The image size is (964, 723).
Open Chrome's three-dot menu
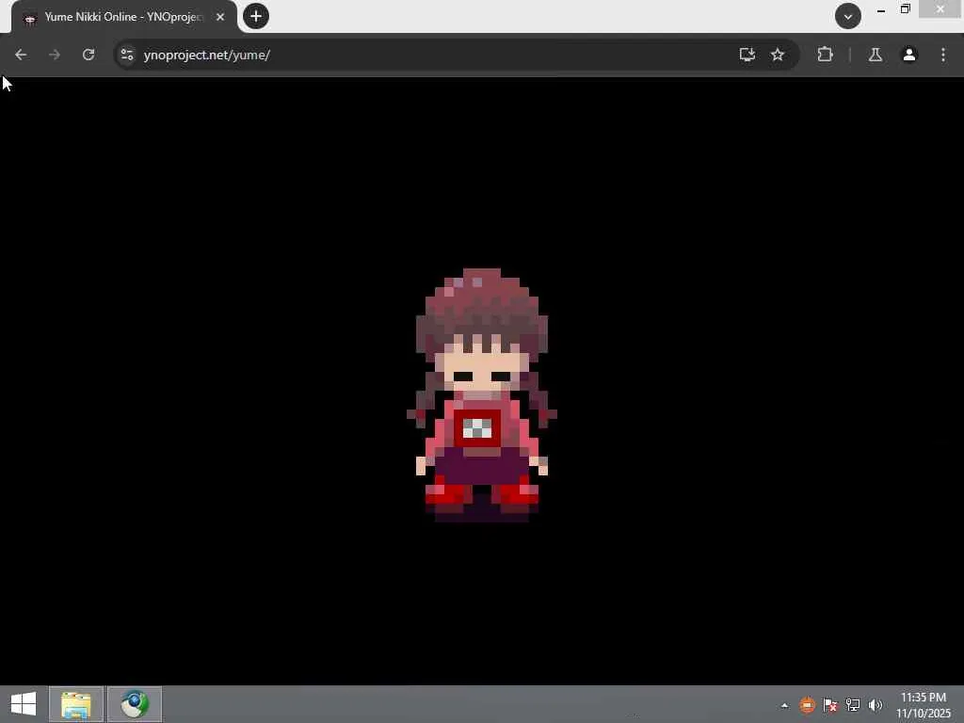(943, 55)
